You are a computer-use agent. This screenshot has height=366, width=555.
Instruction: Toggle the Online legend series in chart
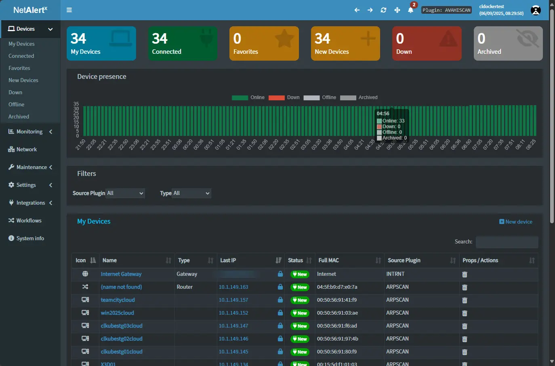point(248,97)
